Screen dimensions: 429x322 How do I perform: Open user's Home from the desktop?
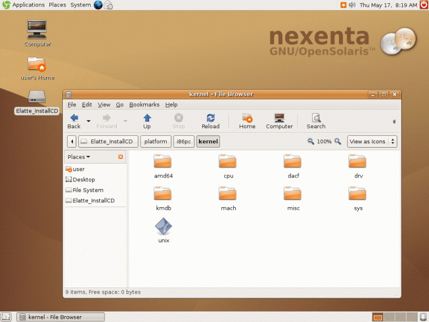pos(37,64)
